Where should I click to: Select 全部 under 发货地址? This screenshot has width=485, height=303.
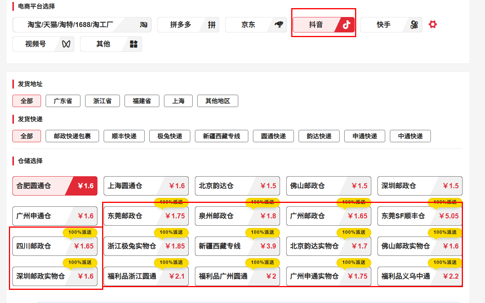(x=27, y=101)
